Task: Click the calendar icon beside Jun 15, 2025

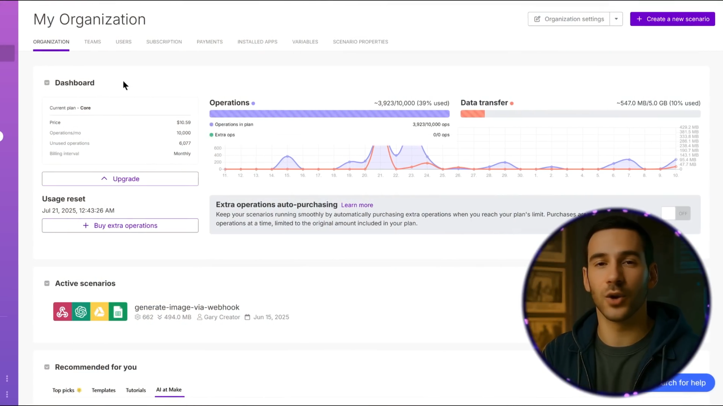Action: click(247, 317)
